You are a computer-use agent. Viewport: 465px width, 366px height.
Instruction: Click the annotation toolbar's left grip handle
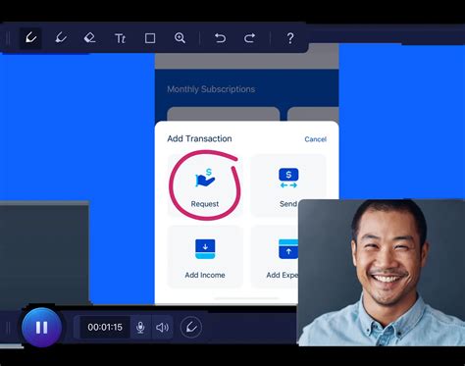[8, 38]
